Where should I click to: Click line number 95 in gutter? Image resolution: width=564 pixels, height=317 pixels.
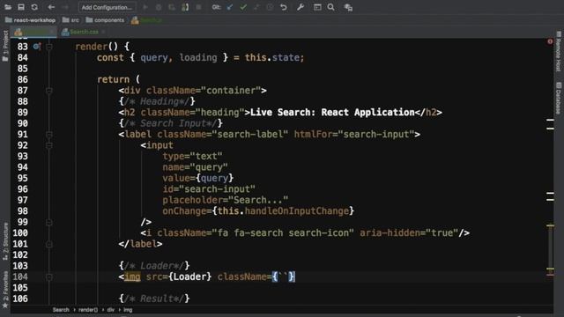point(22,178)
